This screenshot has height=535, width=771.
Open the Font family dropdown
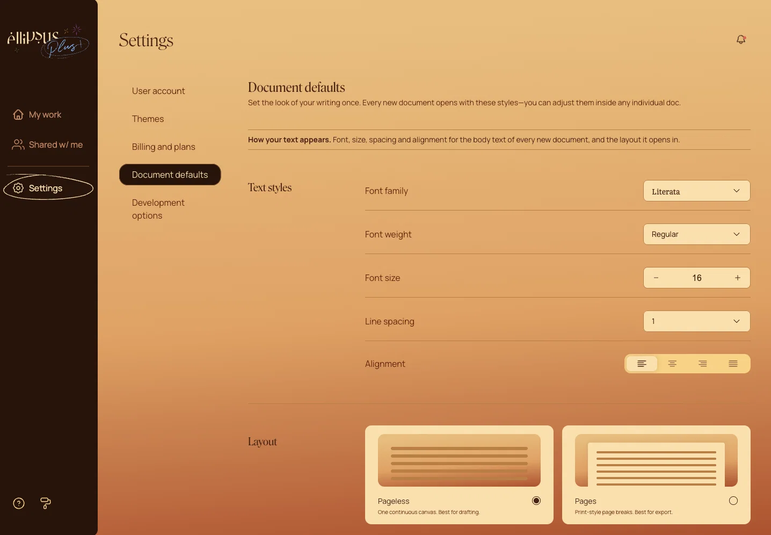697,191
